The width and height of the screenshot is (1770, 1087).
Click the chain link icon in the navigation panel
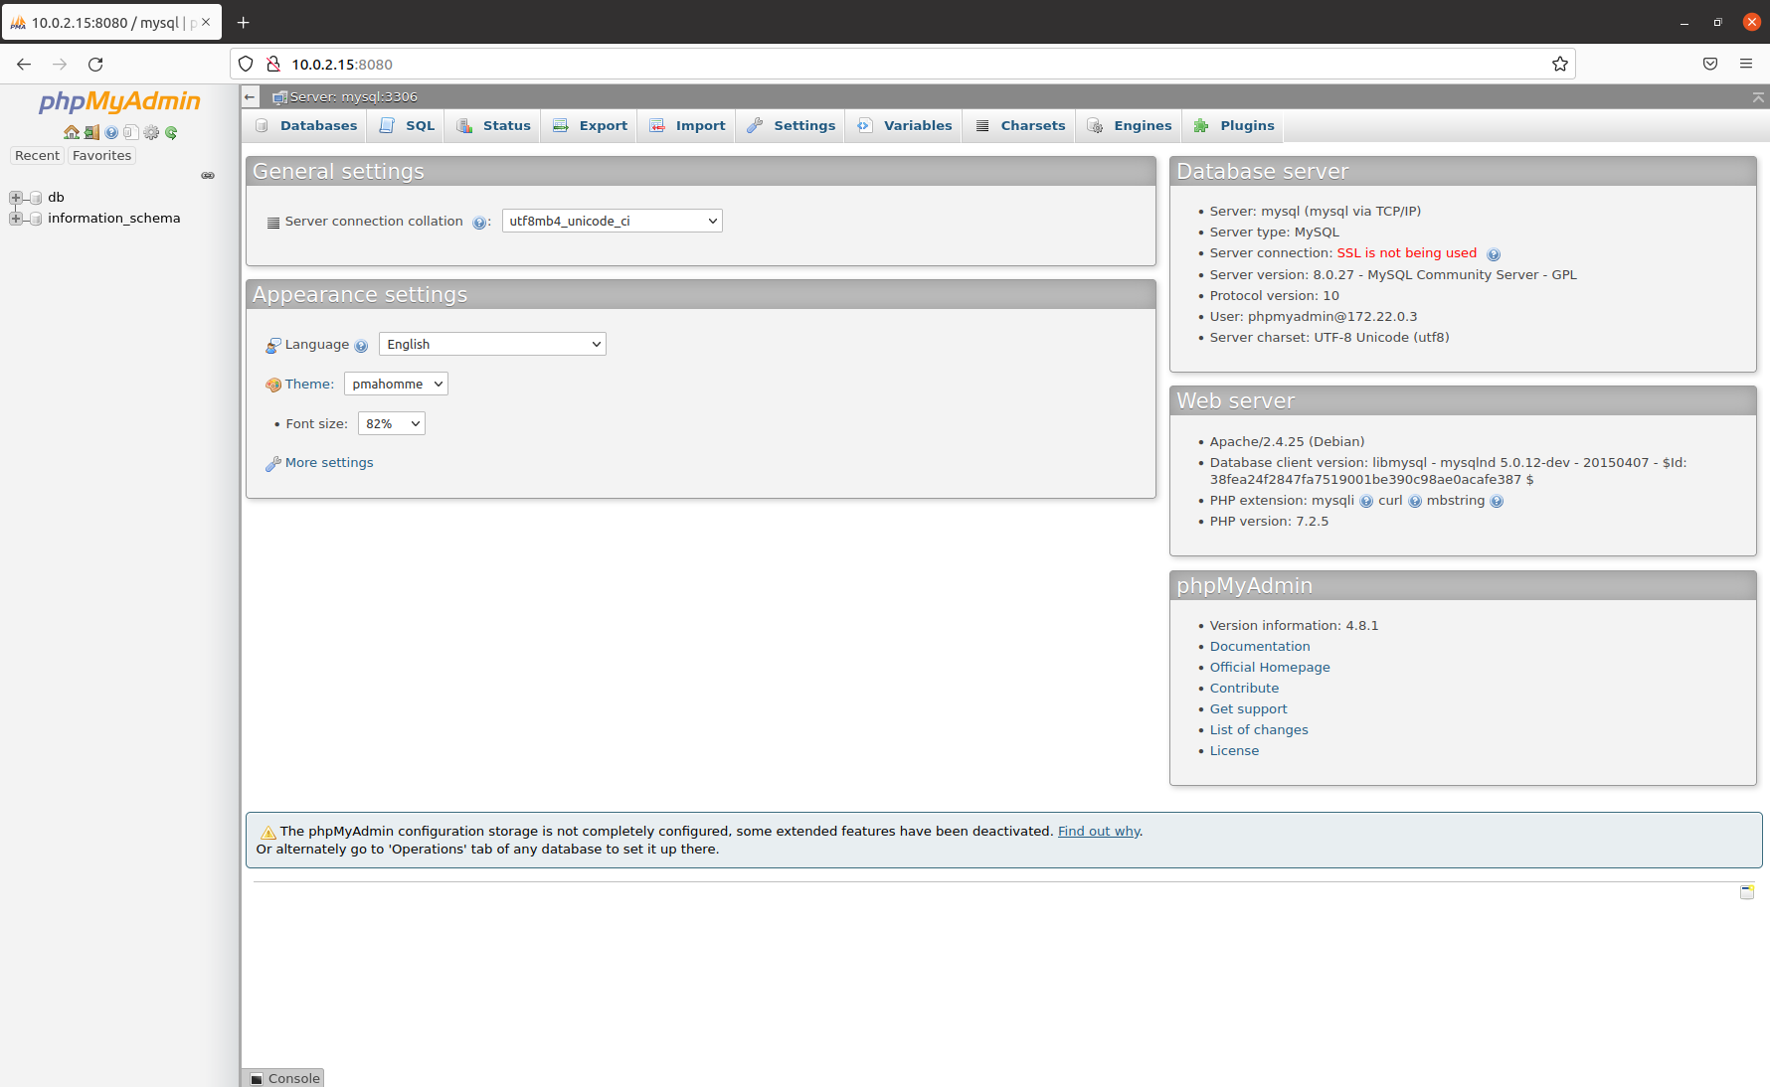(208, 176)
